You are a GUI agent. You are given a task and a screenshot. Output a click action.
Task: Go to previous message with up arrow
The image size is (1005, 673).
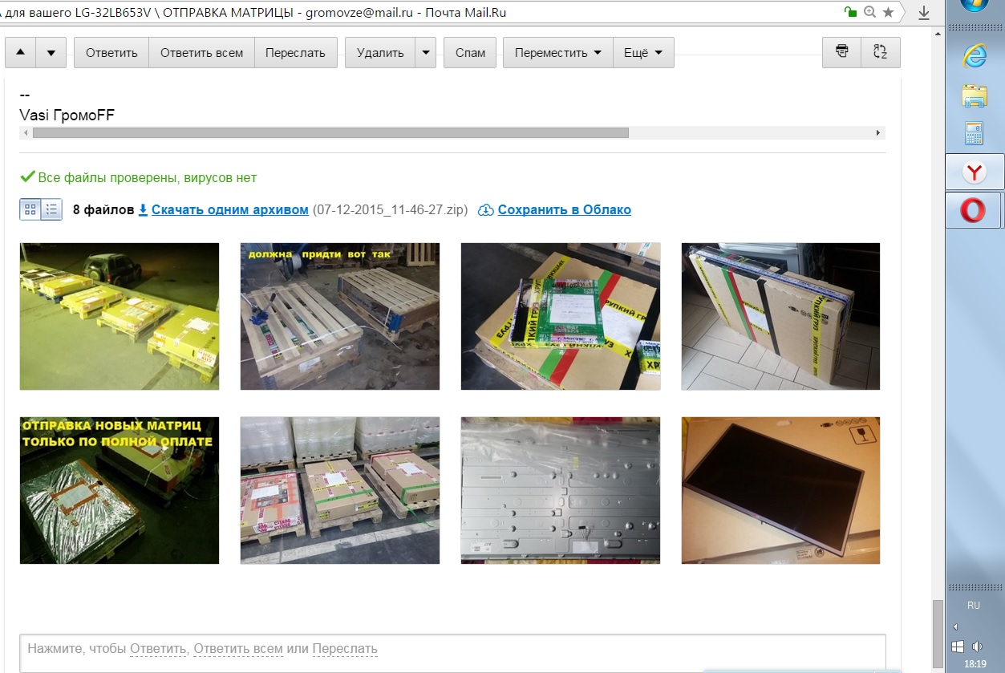pos(21,53)
